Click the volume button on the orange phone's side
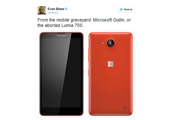Image resolution: width=177 pixels, height=120 pixels. coord(88,55)
